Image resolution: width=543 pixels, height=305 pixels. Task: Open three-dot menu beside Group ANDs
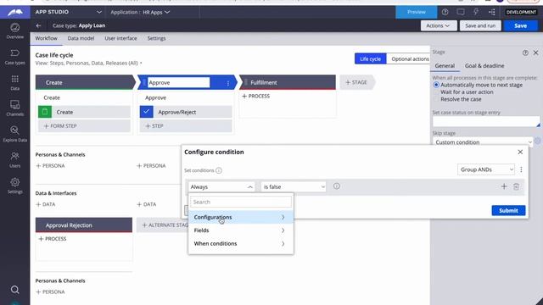click(x=521, y=169)
